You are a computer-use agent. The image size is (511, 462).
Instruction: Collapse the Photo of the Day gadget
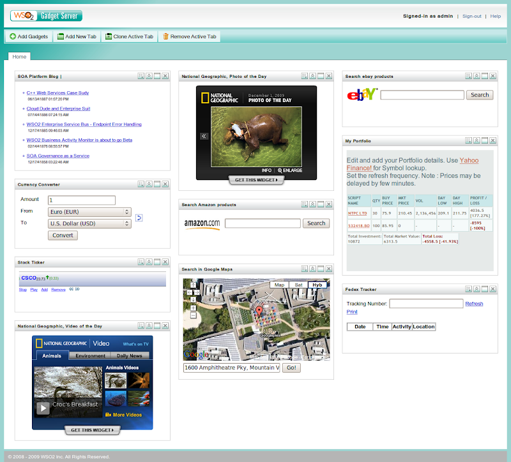[x=312, y=76]
